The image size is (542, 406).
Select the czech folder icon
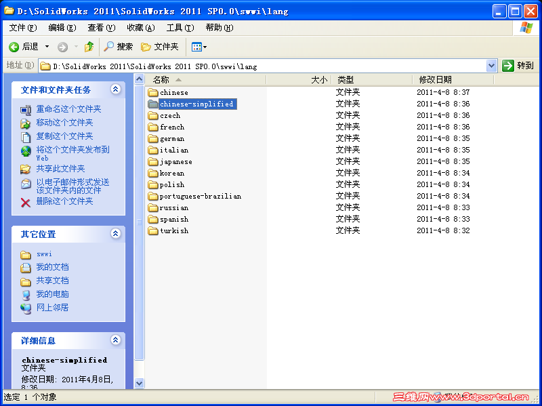[x=153, y=115]
